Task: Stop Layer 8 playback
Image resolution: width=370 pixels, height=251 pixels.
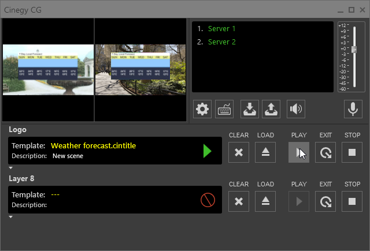Action: (352, 201)
